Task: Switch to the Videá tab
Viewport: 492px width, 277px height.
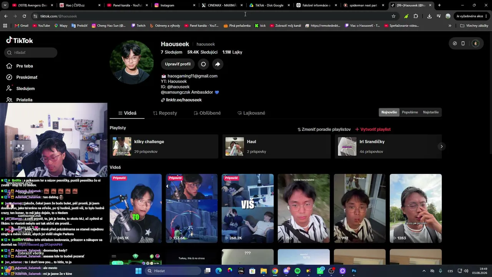Action: (x=127, y=113)
